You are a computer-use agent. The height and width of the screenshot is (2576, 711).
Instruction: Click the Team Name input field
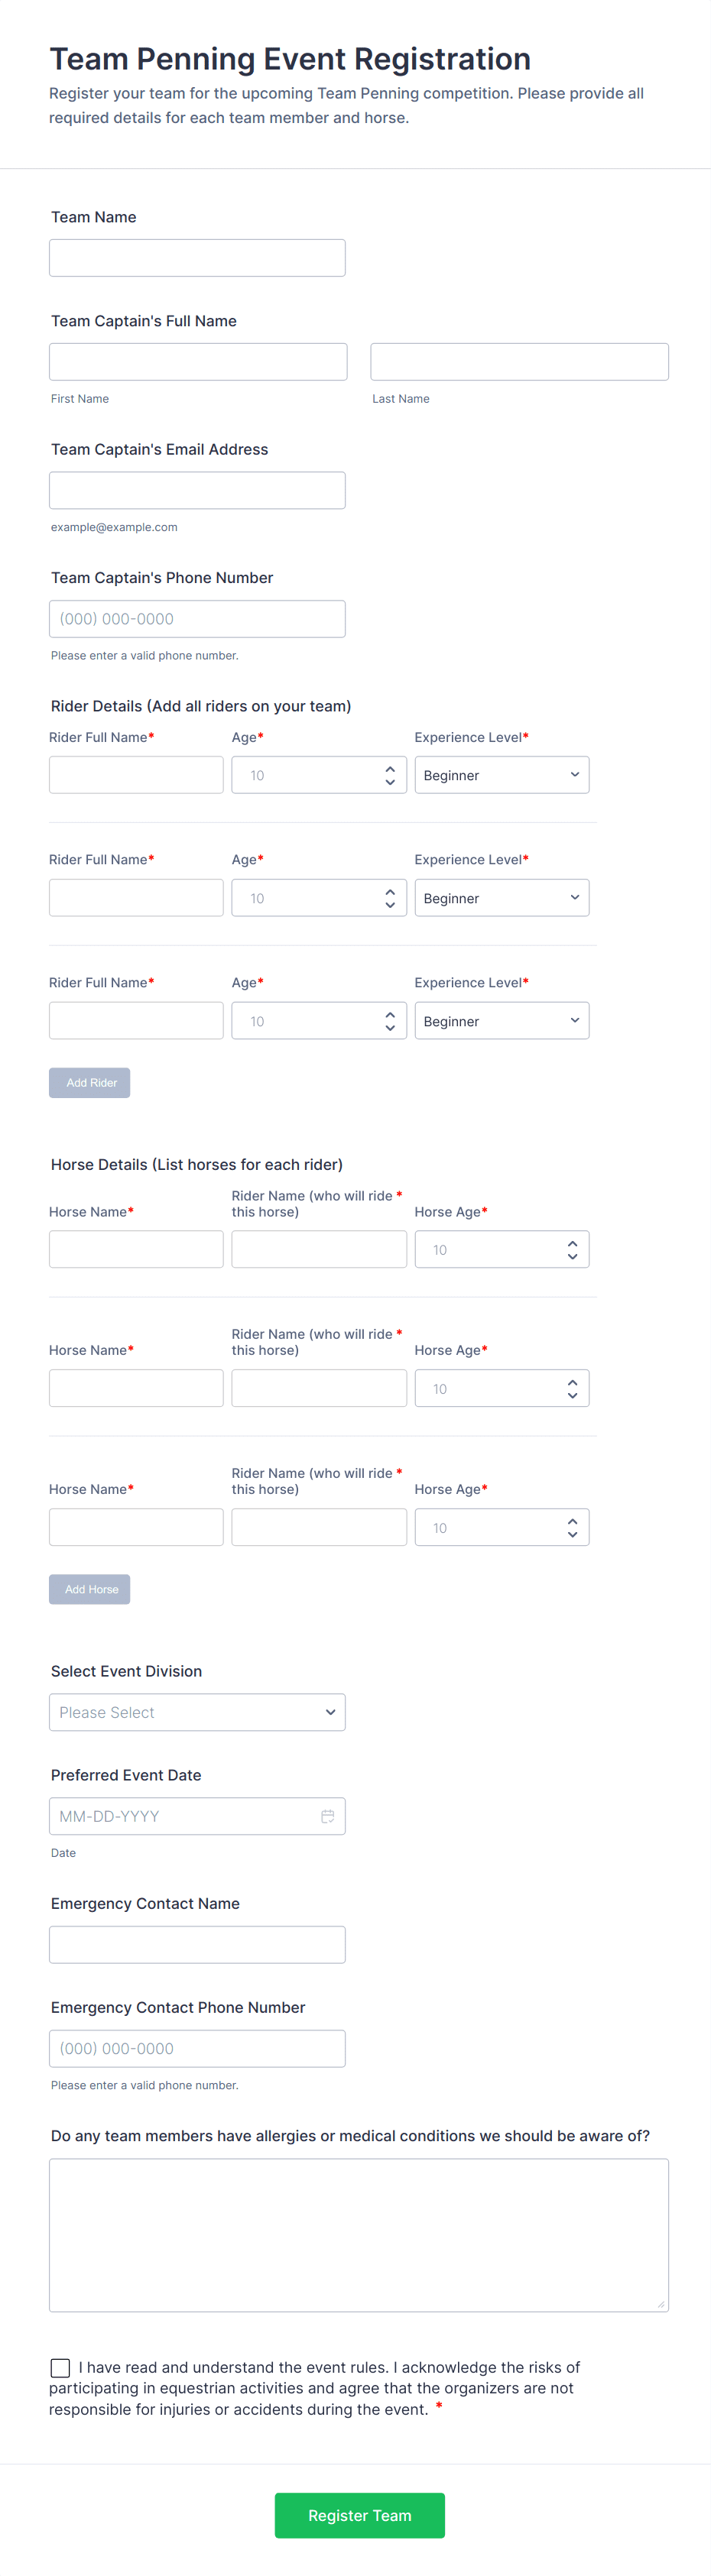click(197, 258)
